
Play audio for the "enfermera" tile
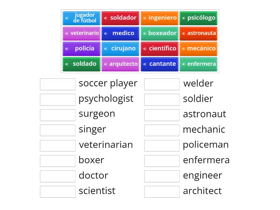[x=183, y=64]
